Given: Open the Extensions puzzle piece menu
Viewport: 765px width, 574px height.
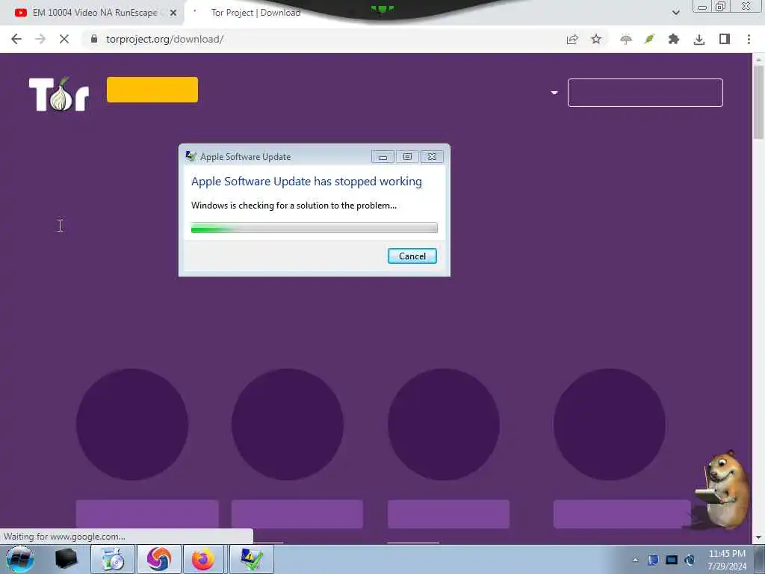Looking at the screenshot, I should click(x=674, y=39).
